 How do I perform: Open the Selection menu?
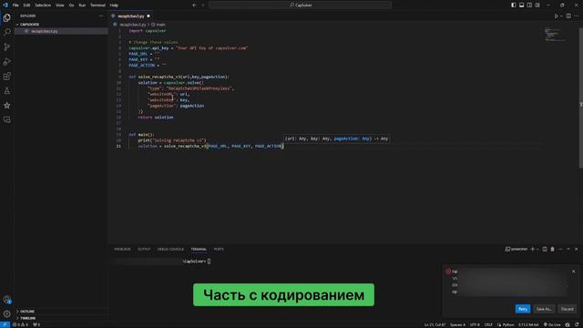click(x=43, y=5)
